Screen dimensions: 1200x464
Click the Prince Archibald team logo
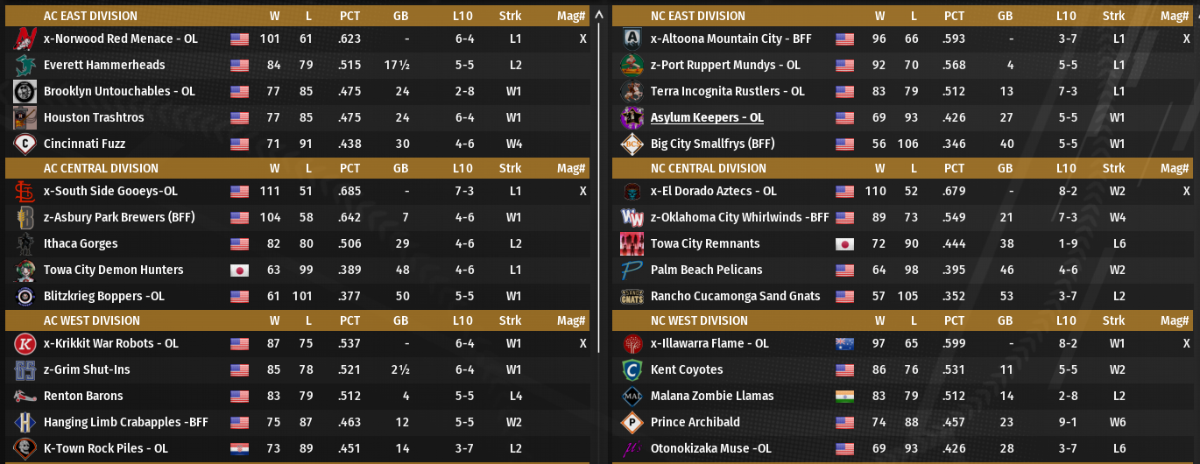632,422
